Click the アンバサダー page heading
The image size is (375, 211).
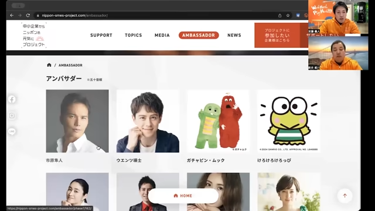(64, 79)
